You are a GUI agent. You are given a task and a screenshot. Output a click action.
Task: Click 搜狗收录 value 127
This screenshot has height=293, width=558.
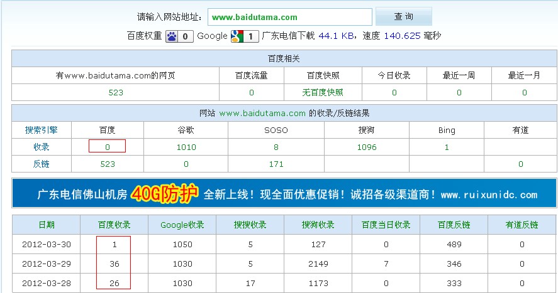318,245
